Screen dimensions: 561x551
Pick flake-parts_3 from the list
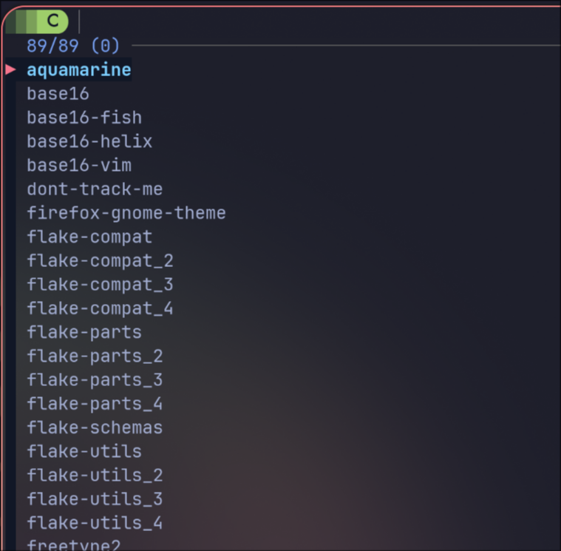[95, 380]
